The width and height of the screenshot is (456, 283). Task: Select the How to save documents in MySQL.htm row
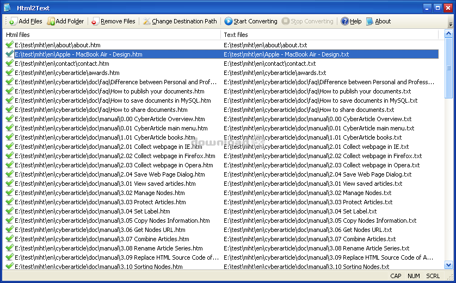tap(113, 100)
